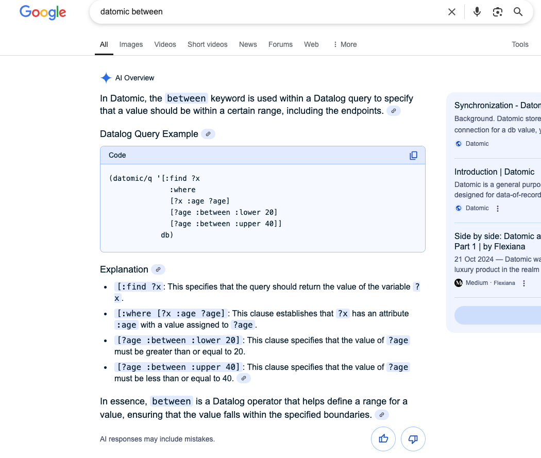This screenshot has width=541, height=458.
Task: Open Google Lens image search icon
Action: pyautogui.click(x=498, y=12)
